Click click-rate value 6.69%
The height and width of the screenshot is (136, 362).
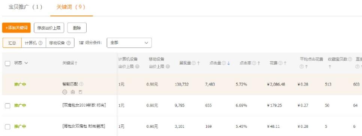[x=241, y=106]
